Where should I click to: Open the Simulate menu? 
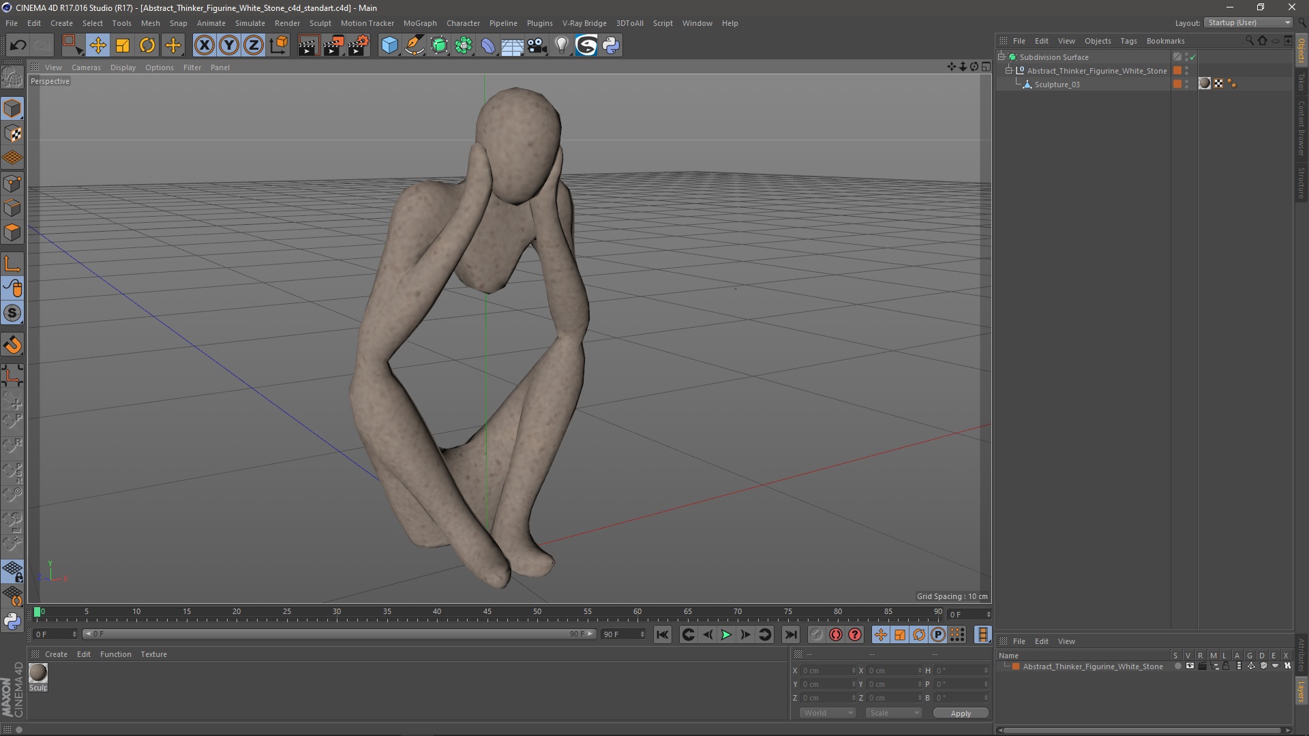(250, 23)
